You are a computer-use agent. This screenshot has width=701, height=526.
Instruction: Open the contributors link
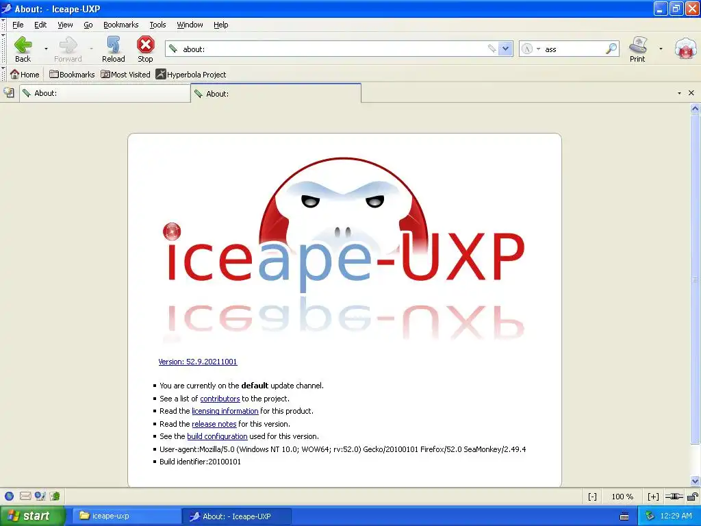click(x=220, y=399)
